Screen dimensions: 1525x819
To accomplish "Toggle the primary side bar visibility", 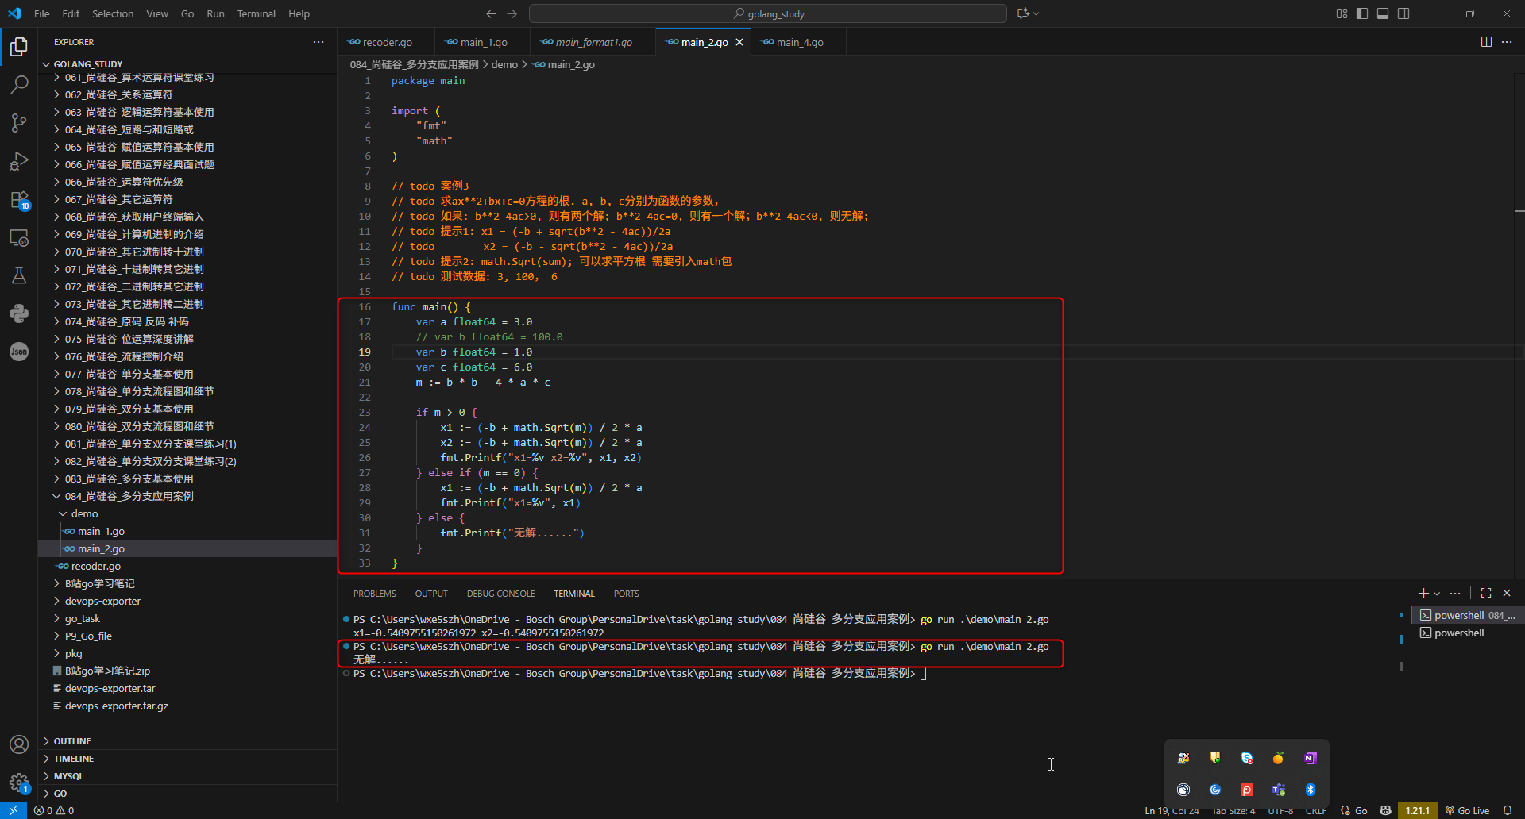I will click(x=1362, y=13).
